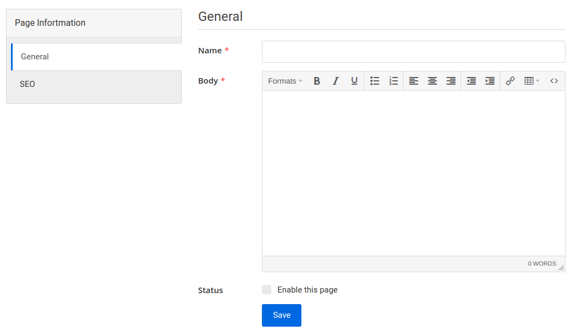Select the General tab in Page Information

[x=35, y=56]
